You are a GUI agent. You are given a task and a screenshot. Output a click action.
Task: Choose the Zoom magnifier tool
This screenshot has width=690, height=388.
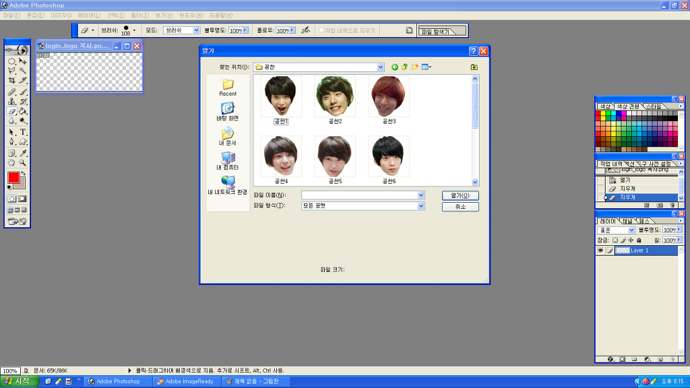23,162
